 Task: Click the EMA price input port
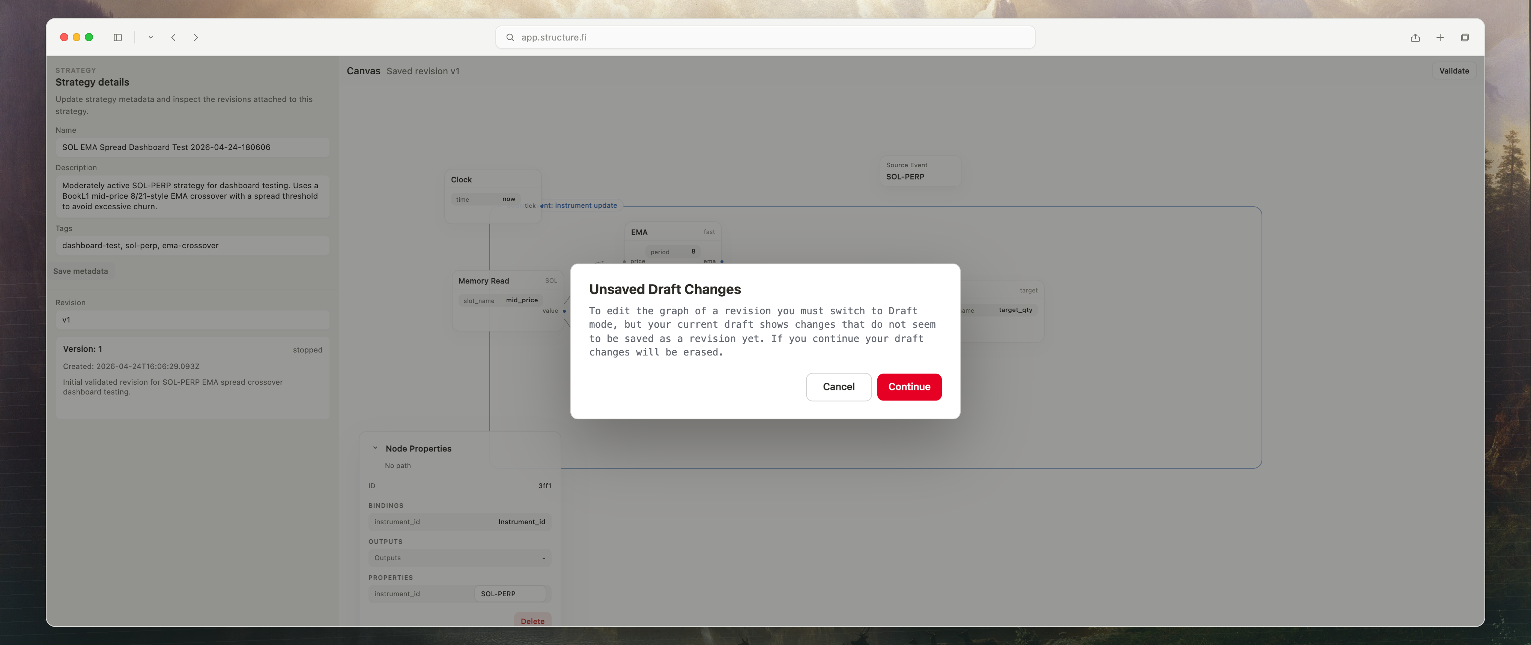click(624, 261)
